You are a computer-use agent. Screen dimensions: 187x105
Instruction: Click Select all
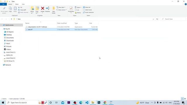coord(87,7)
